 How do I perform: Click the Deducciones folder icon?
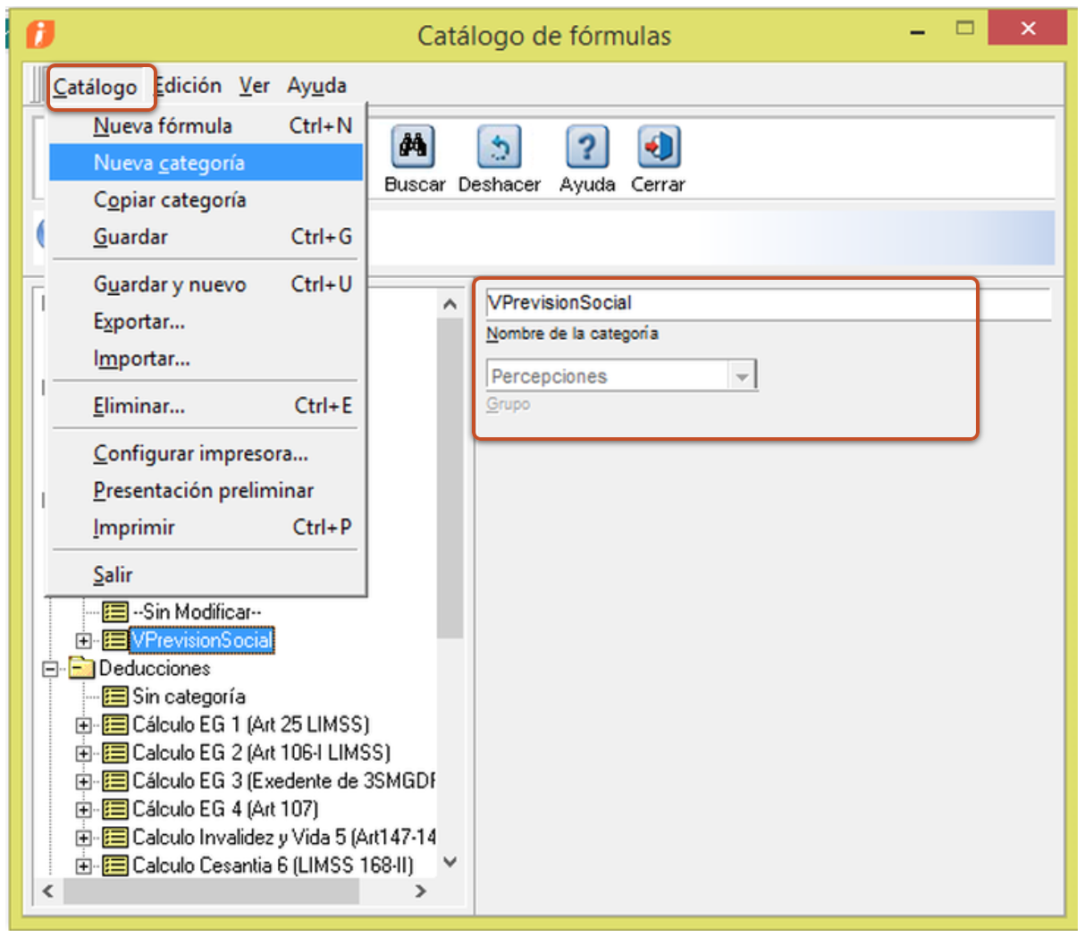click(82, 668)
